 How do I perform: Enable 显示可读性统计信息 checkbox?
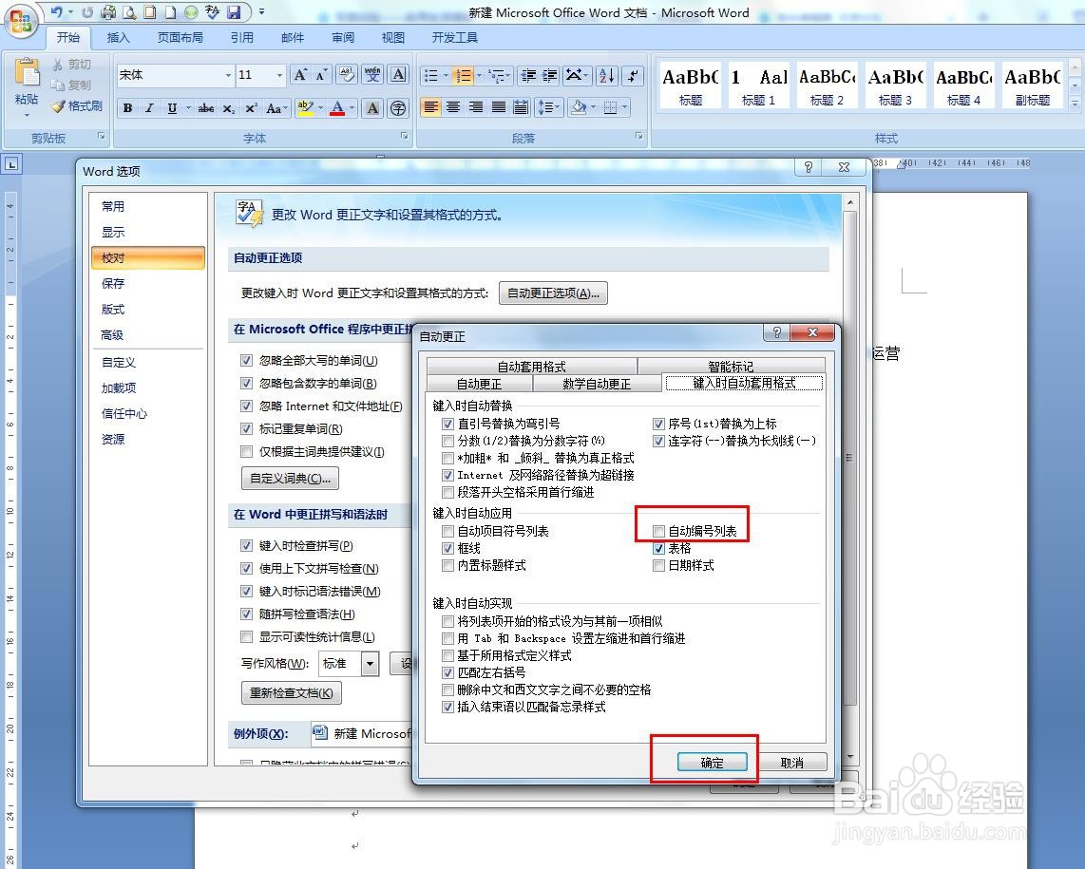(x=246, y=637)
